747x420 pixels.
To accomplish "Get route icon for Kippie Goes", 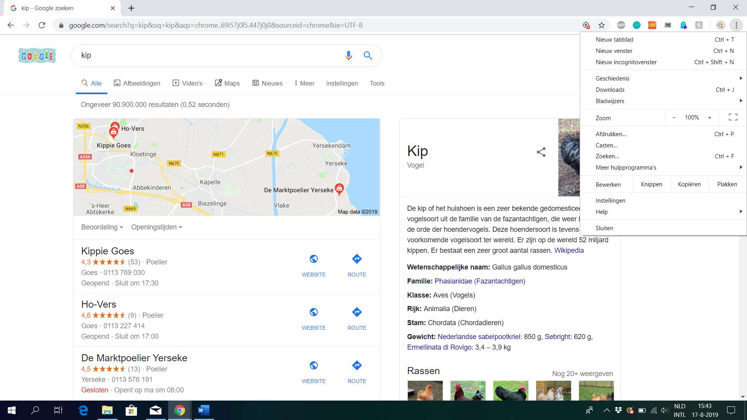I will [x=357, y=259].
